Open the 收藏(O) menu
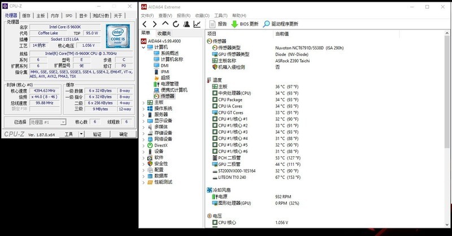452x236 pixels. pyautogui.click(x=202, y=15)
